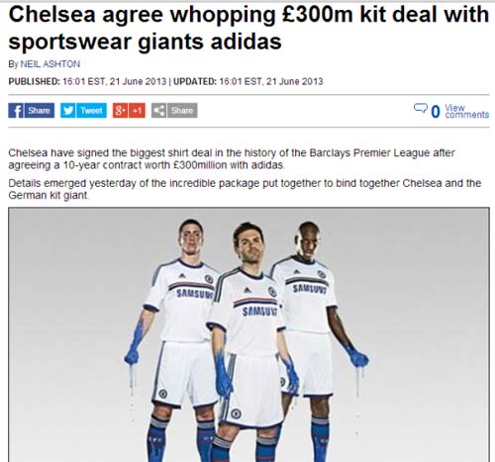Click the red Google+ 'g+' icon
Image resolution: width=495 pixels, height=462 pixels.
pos(120,111)
